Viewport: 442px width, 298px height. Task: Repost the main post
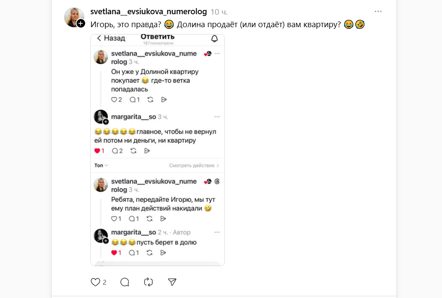click(x=148, y=282)
